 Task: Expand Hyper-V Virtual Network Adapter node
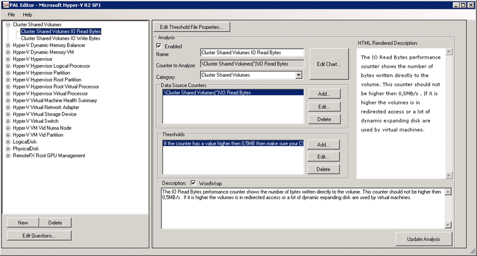click(8, 108)
